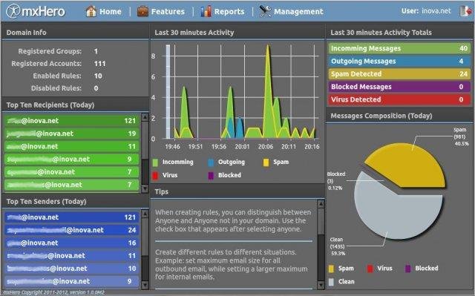The width and height of the screenshot is (475, 296).
Task: Click the Reports bar chart icon
Action: [206, 12]
